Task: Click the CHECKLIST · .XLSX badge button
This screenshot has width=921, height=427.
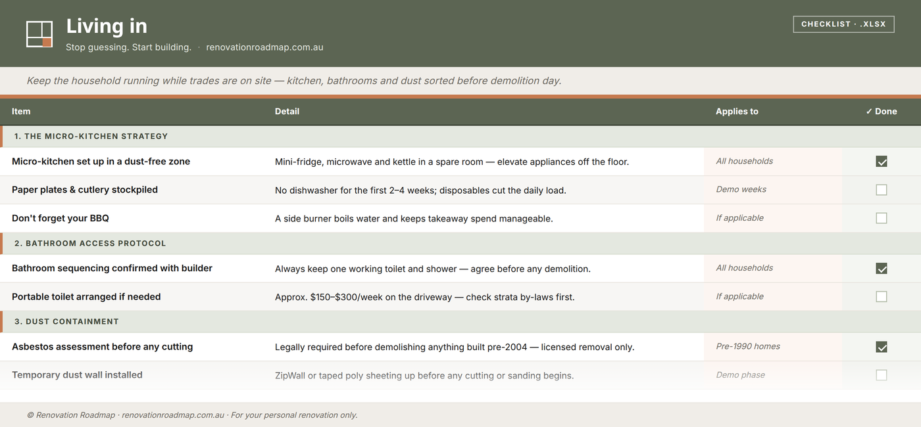Action: (843, 24)
